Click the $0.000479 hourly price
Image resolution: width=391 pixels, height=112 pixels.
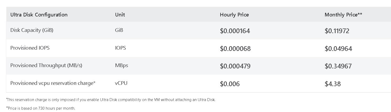(x=235, y=66)
